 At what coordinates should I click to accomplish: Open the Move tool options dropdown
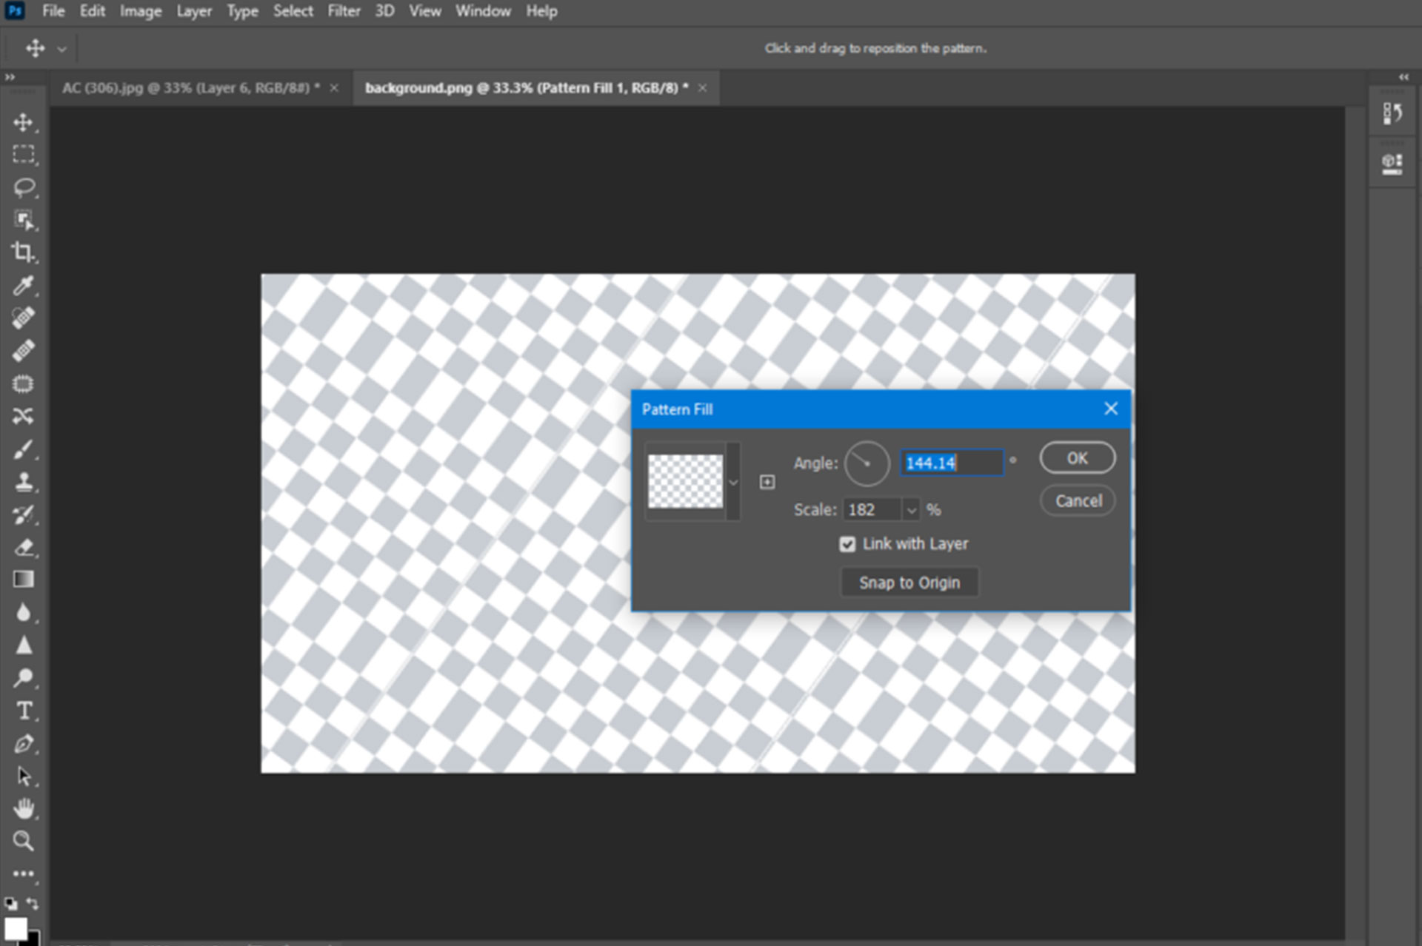[x=63, y=47]
